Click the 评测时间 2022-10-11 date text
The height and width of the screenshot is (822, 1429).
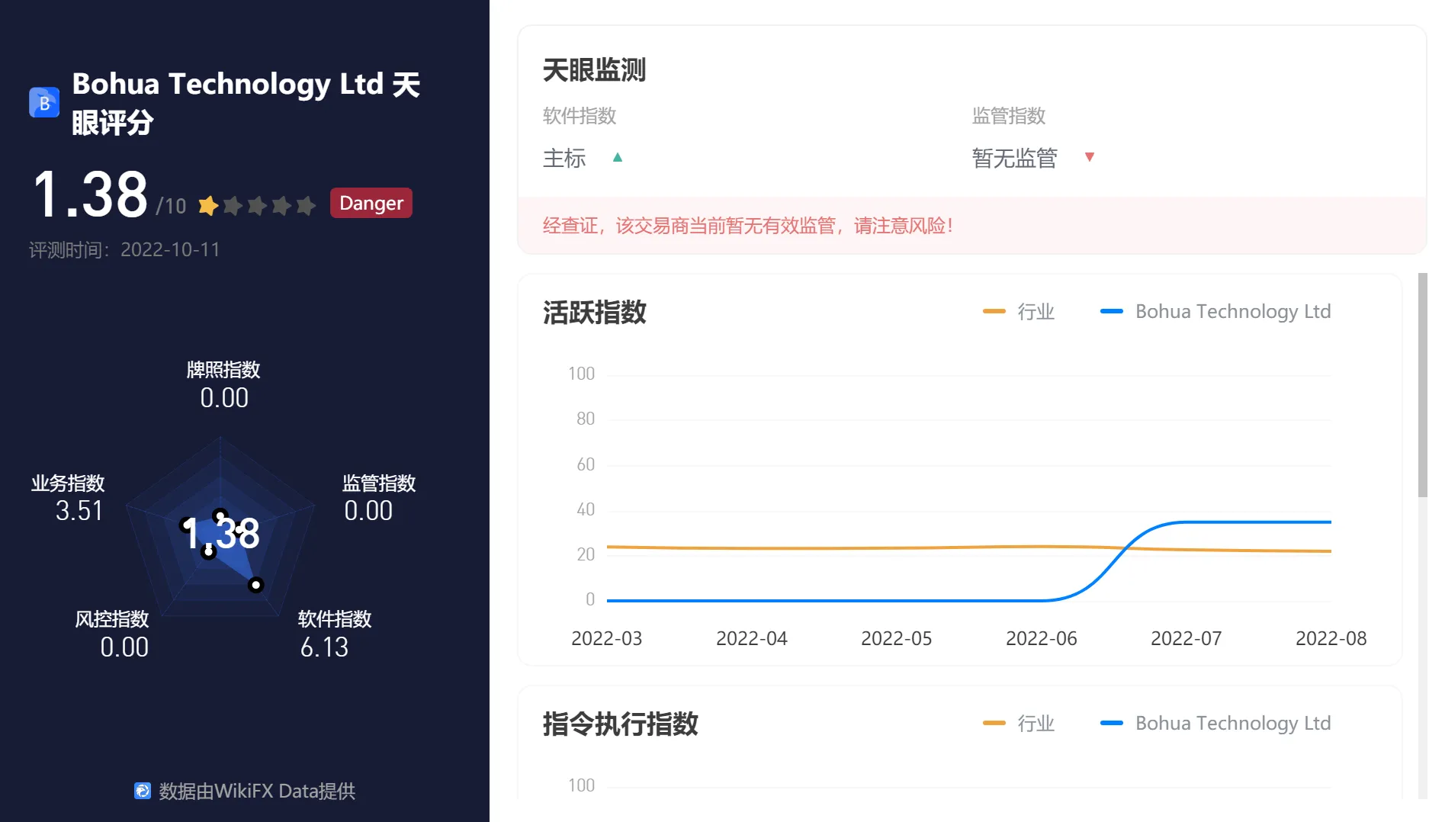(x=124, y=250)
